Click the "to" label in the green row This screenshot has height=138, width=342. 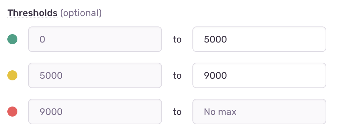tap(177, 40)
